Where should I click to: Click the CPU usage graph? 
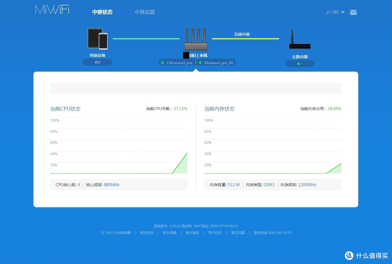coord(118,146)
